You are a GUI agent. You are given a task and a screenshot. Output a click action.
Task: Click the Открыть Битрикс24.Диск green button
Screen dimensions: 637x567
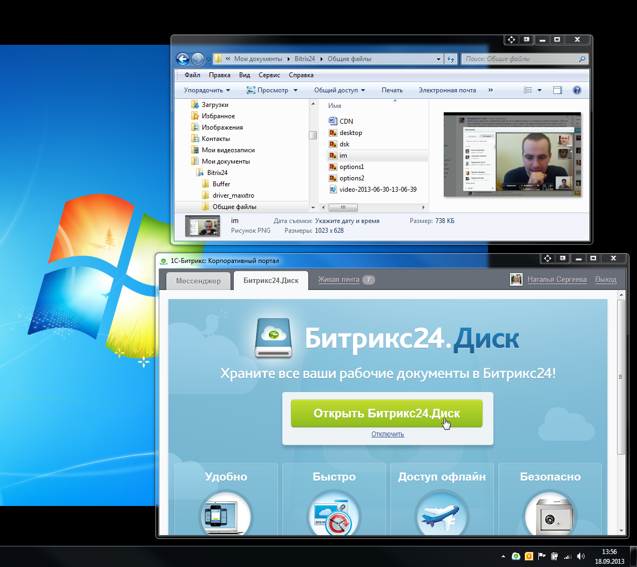pyautogui.click(x=387, y=413)
